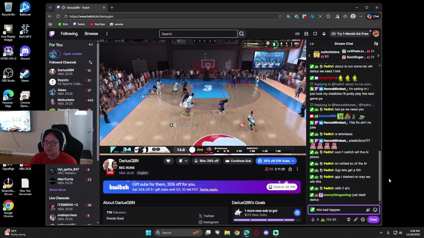
Task: Open Copilot Chat in the browser
Action: 373,16
